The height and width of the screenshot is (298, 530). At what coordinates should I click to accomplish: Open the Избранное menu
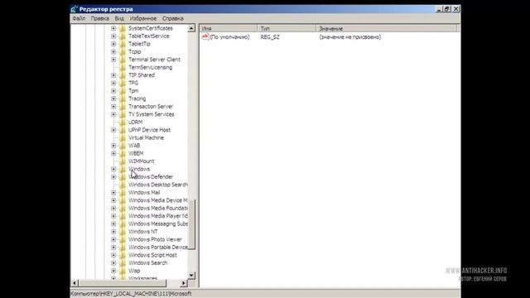pos(143,18)
